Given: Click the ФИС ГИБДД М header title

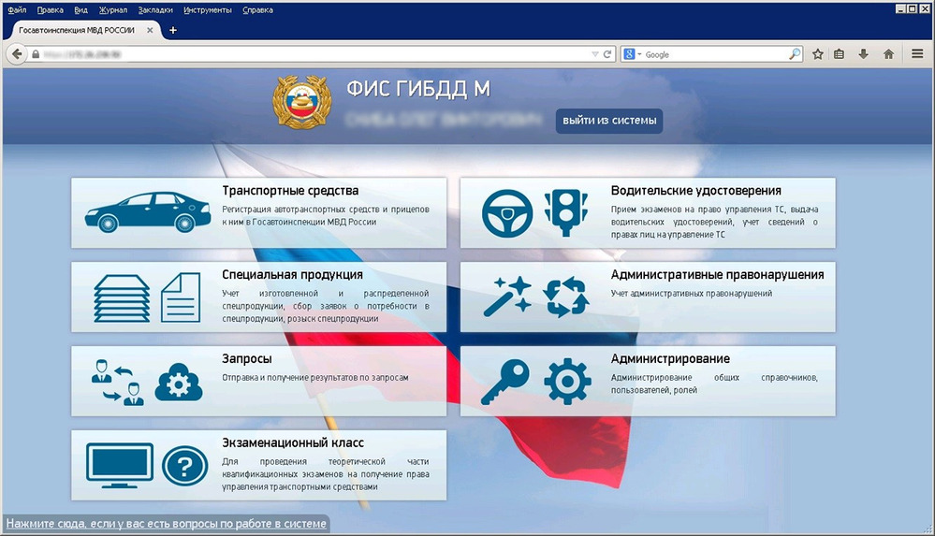Looking at the screenshot, I should [x=418, y=89].
